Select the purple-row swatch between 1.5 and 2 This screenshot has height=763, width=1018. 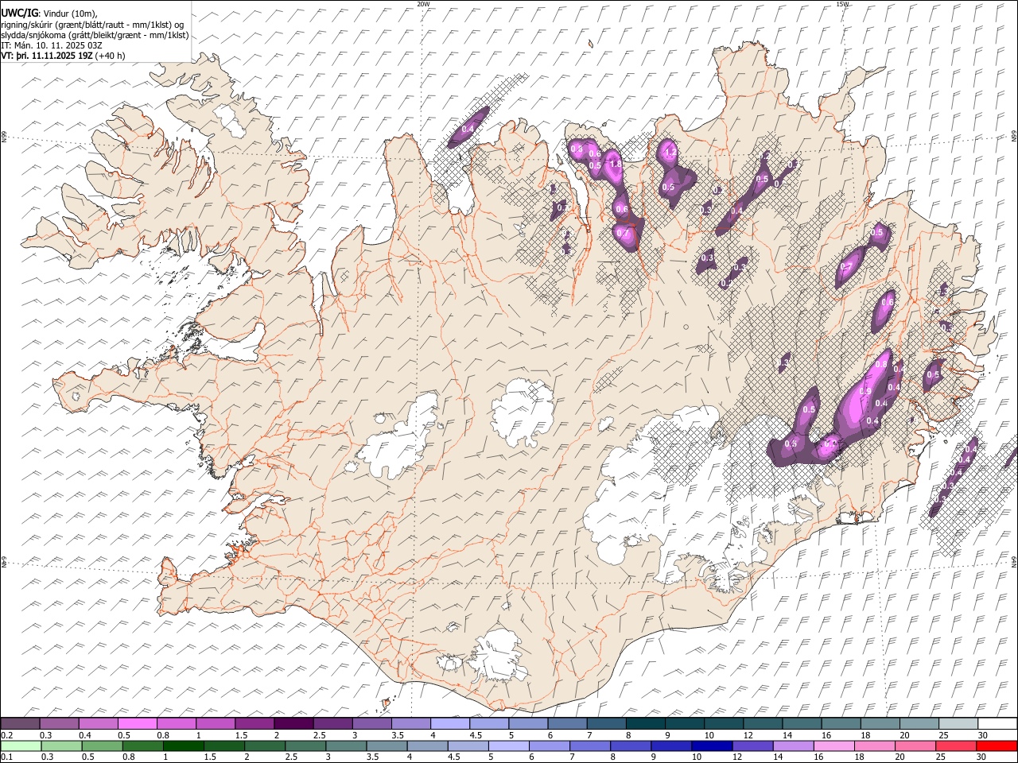point(254,724)
